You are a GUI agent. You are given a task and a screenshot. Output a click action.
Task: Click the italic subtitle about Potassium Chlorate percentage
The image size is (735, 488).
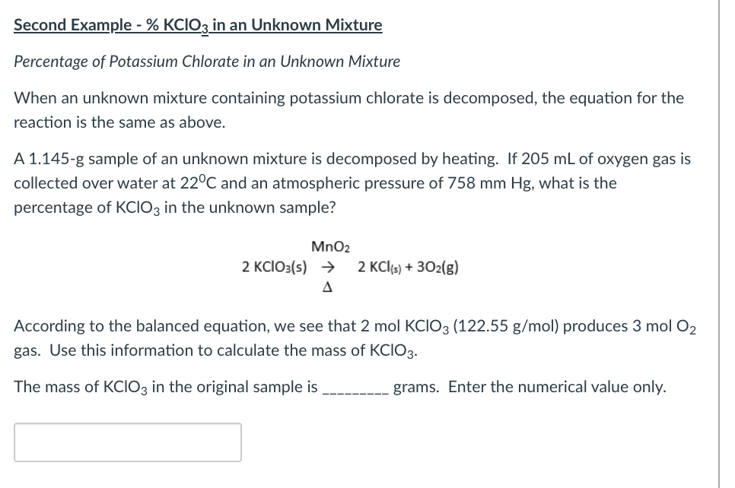coord(206,62)
